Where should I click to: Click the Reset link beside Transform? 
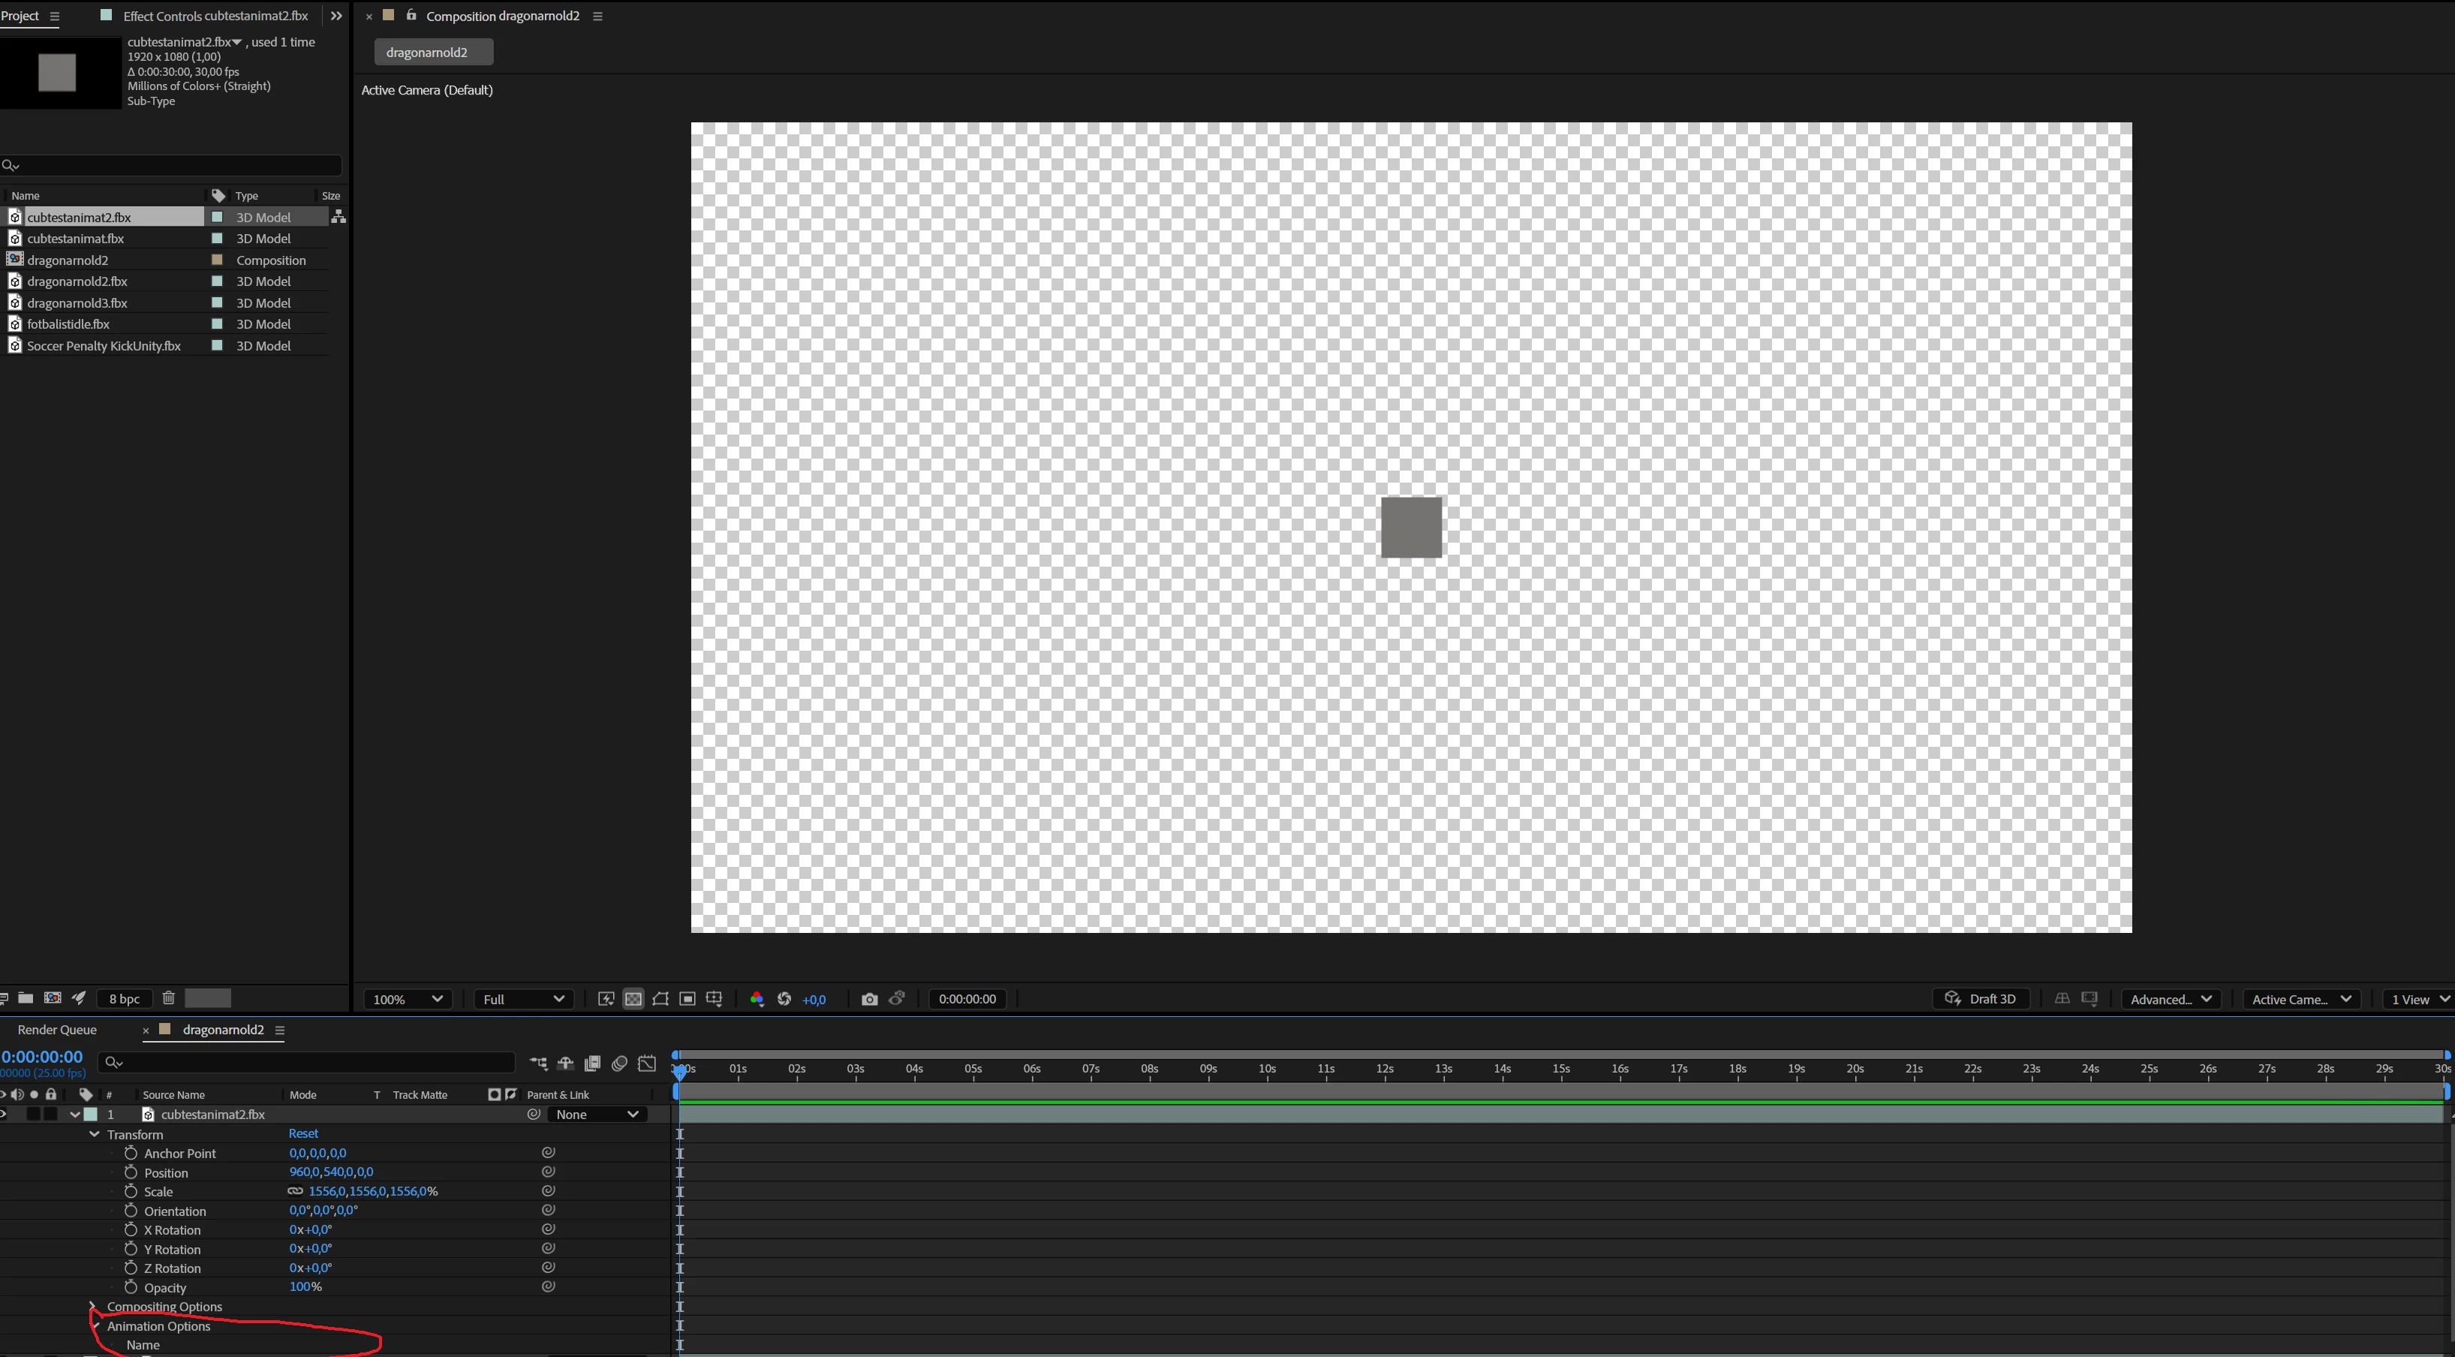(x=303, y=1133)
